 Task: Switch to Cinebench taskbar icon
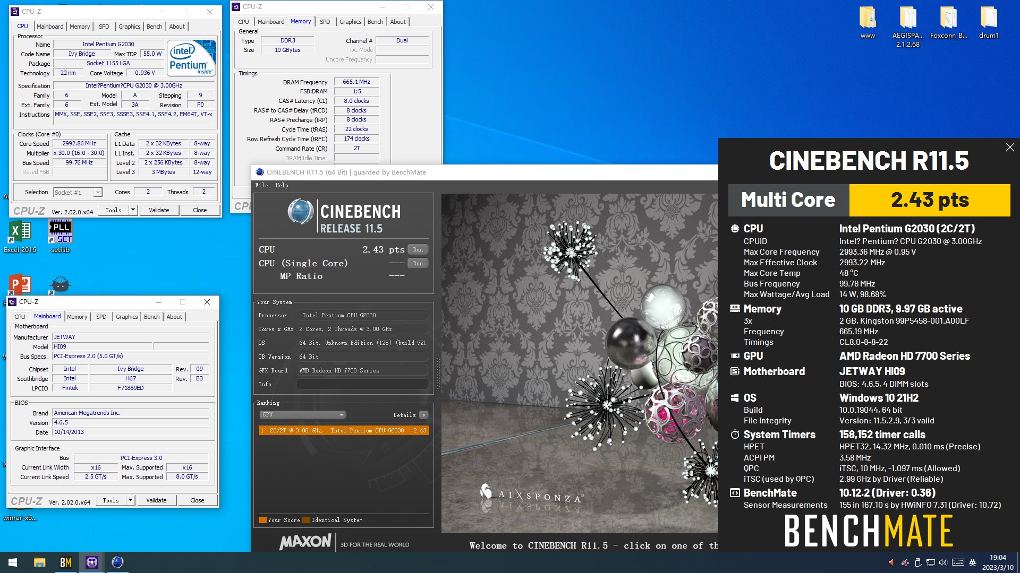(117, 562)
